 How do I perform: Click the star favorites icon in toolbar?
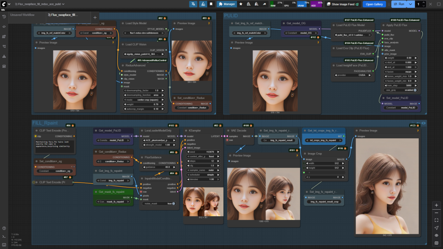(x=241, y=4)
